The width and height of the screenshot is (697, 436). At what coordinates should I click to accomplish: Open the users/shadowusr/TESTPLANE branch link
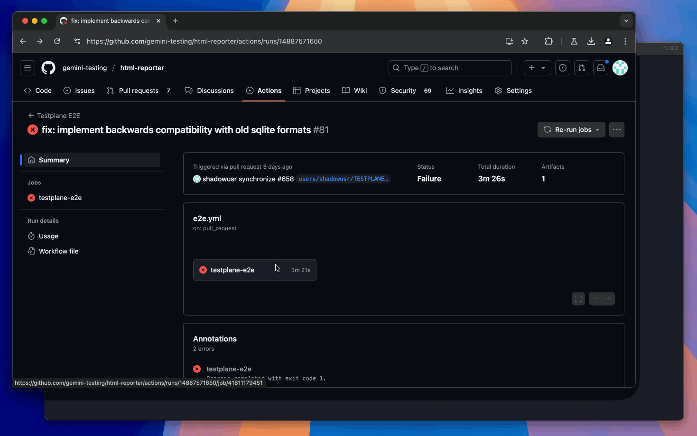click(x=343, y=179)
